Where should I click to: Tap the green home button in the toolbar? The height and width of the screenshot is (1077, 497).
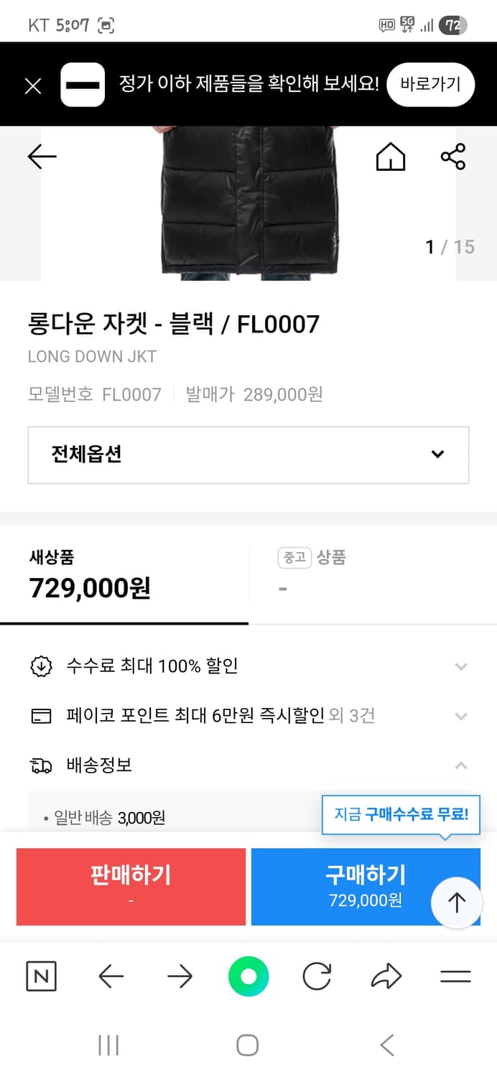tap(248, 976)
